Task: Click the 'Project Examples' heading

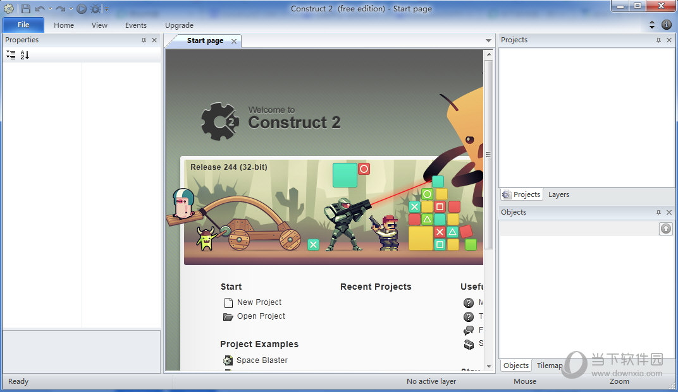Action: click(259, 344)
